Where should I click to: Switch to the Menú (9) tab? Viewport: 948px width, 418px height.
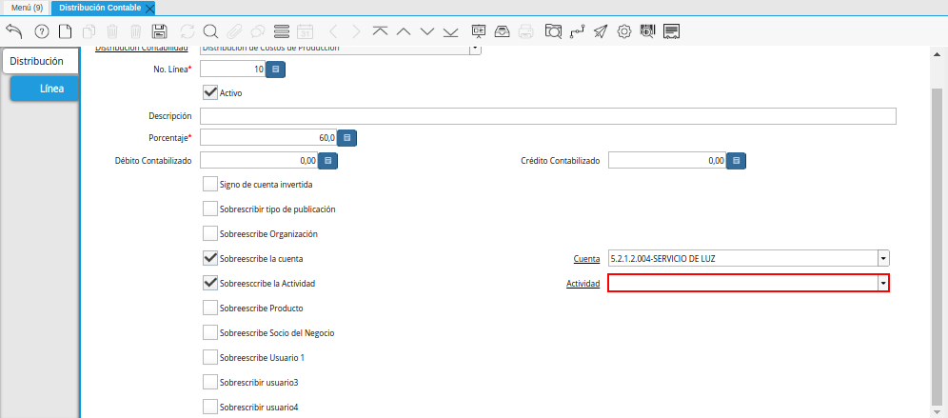coord(28,8)
